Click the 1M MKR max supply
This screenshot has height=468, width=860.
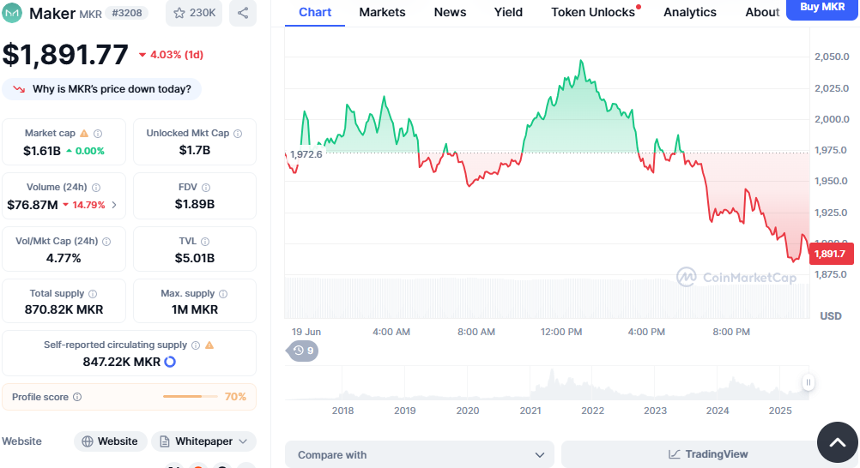click(x=195, y=309)
